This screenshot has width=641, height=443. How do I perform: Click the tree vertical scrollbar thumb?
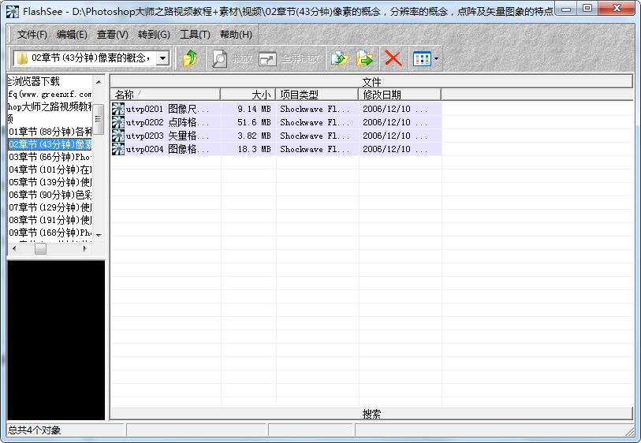point(98,119)
